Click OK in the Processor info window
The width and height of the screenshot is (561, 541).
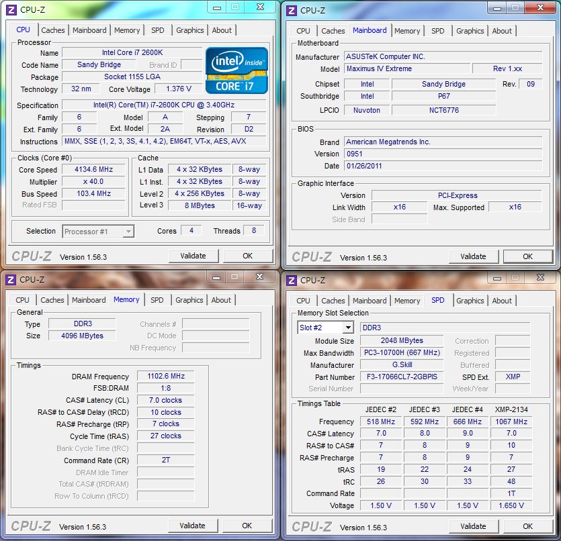point(248,256)
